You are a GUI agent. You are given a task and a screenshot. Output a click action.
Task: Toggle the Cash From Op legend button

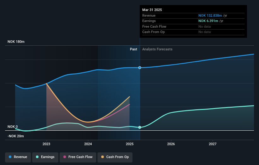click(115, 157)
